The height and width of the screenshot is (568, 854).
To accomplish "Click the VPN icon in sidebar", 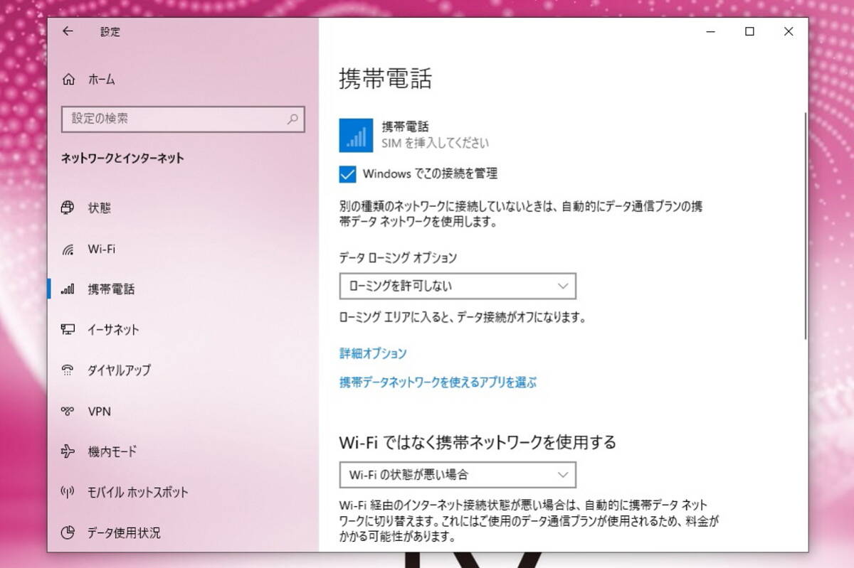I will (68, 411).
